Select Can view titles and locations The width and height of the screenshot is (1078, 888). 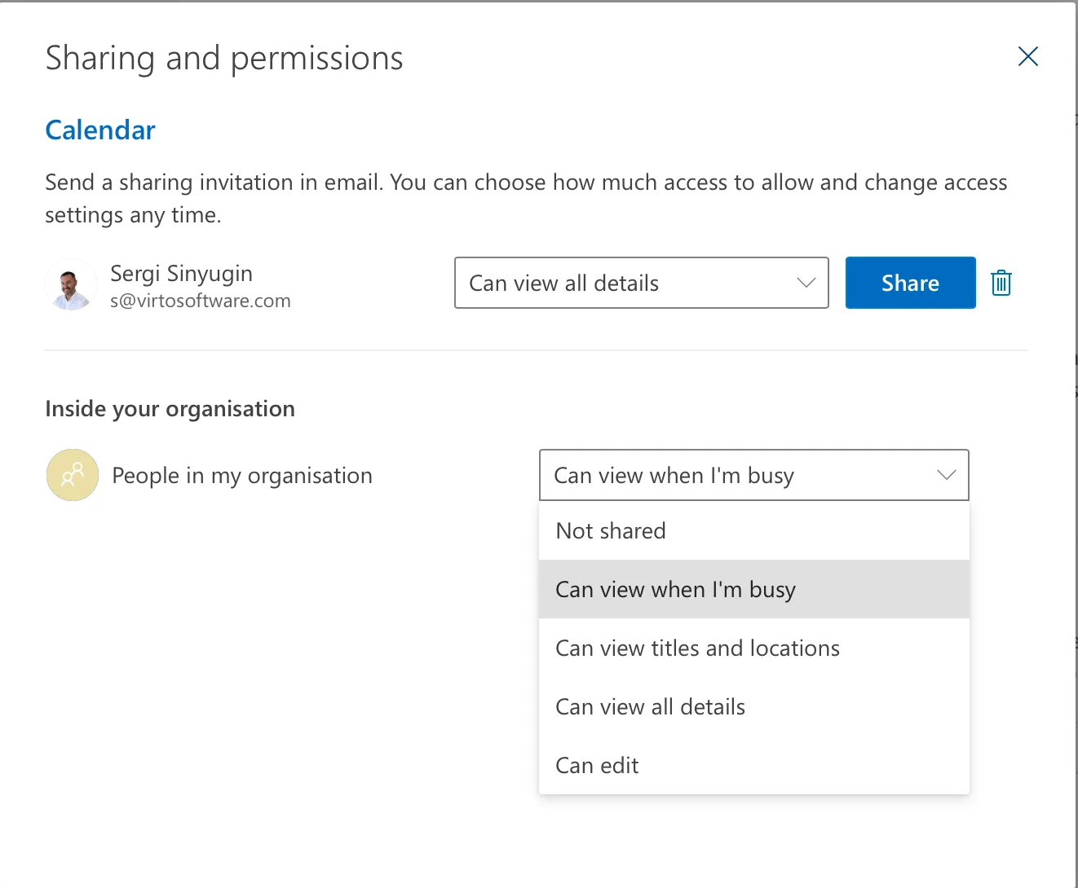tap(697, 648)
